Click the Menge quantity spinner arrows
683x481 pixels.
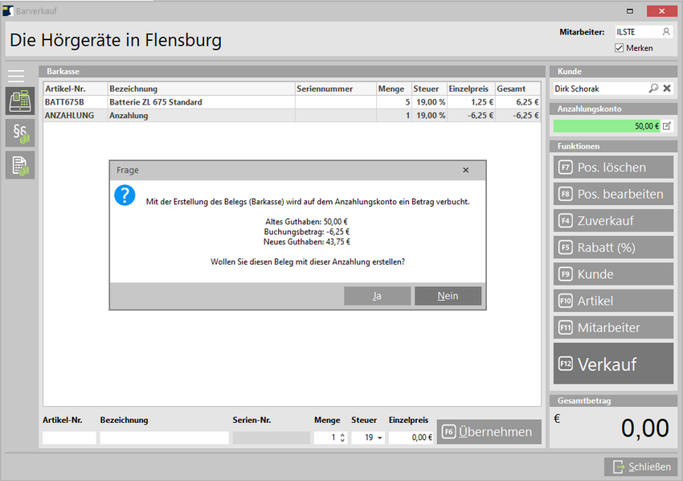(x=343, y=438)
